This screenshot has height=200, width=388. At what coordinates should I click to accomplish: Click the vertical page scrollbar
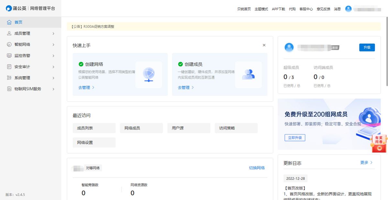tap(386, 52)
